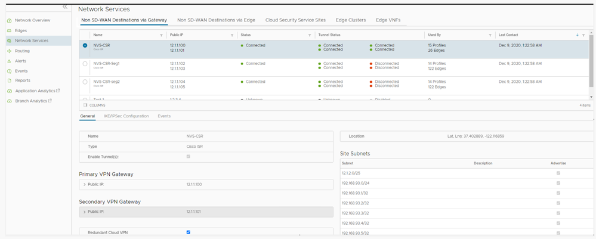Toggle Advertise checkbox for subnet 12.1.2.0/25
This screenshot has width=596, height=239.
point(558,173)
